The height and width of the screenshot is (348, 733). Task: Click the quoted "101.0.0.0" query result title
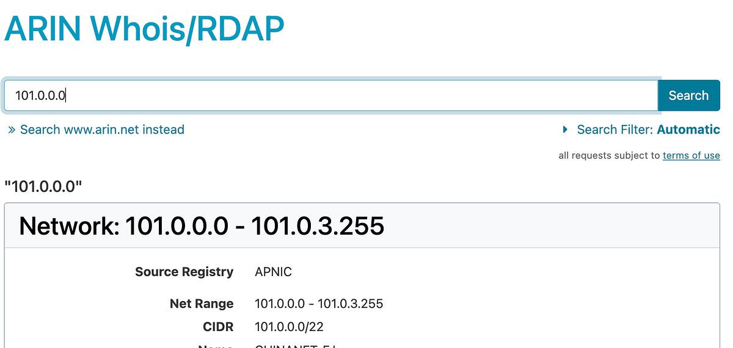[43, 185]
